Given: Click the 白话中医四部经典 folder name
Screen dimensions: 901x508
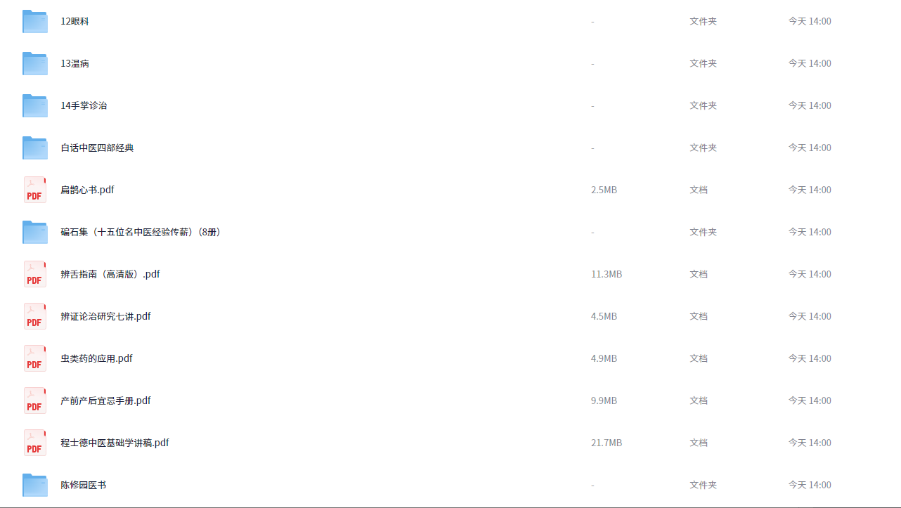Looking at the screenshot, I should click(x=98, y=148).
